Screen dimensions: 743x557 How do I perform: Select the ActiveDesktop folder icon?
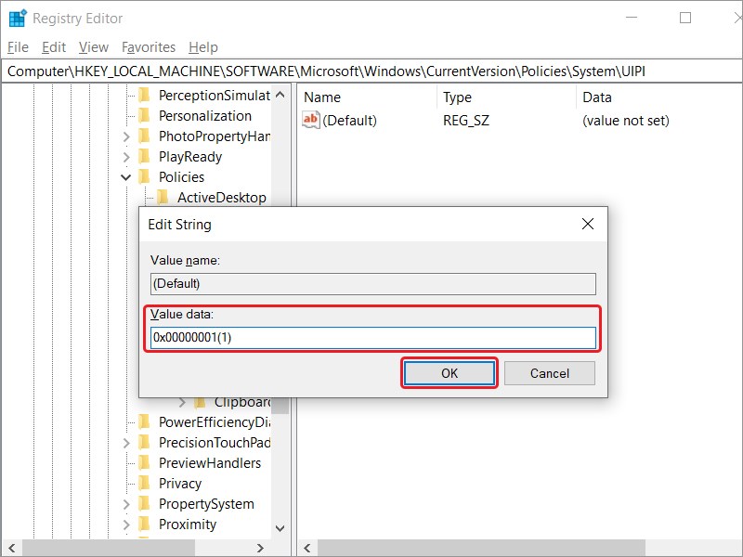click(x=163, y=197)
